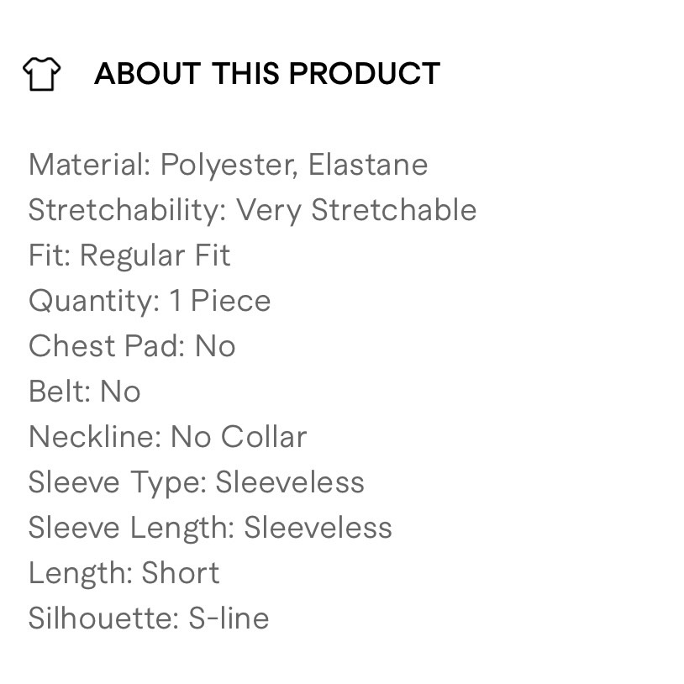Click the Sleeve Length label
684x684 pixels.
(132, 528)
